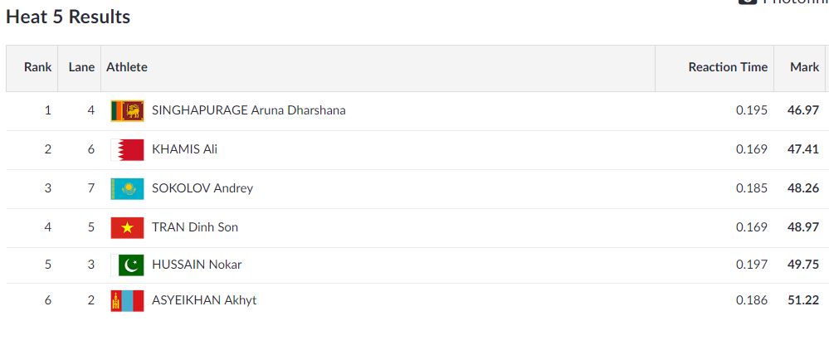The height and width of the screenshot is (350, 829).
Task: Click the Mongolia flag beside ASYEIKHAN Akhyt
Action: point(127,301)
